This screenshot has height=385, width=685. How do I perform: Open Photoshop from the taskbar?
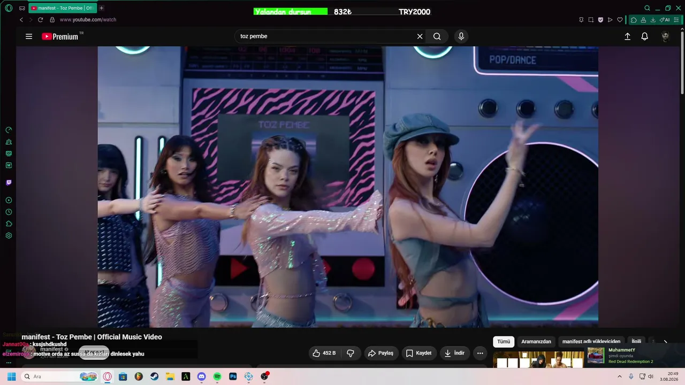(x=233, y=376)
